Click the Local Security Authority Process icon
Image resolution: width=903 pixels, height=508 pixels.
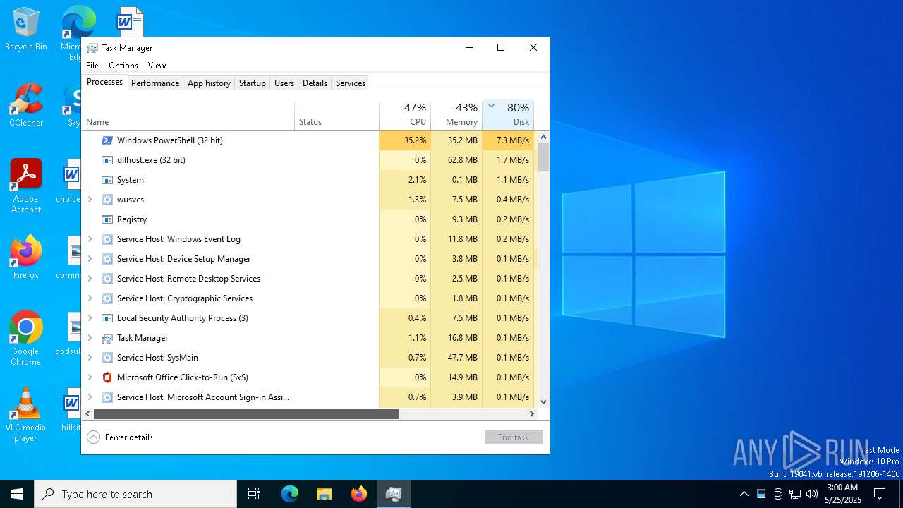(107, 318)
